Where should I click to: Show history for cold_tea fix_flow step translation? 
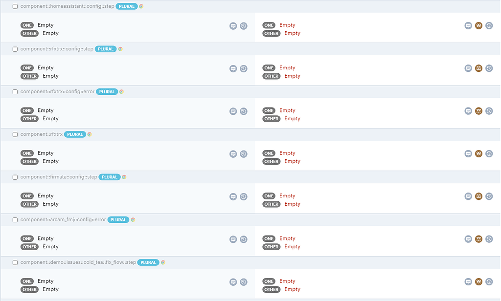coord(489,281)
